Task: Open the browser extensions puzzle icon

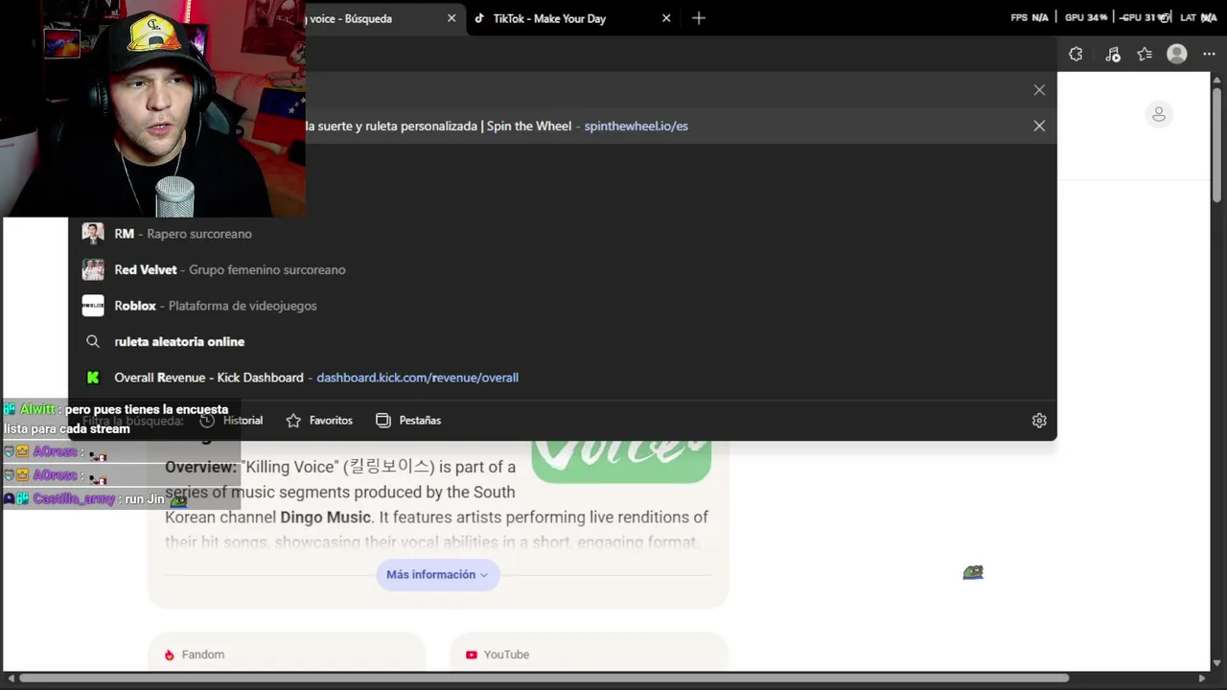Action: tap(1076, 55)
